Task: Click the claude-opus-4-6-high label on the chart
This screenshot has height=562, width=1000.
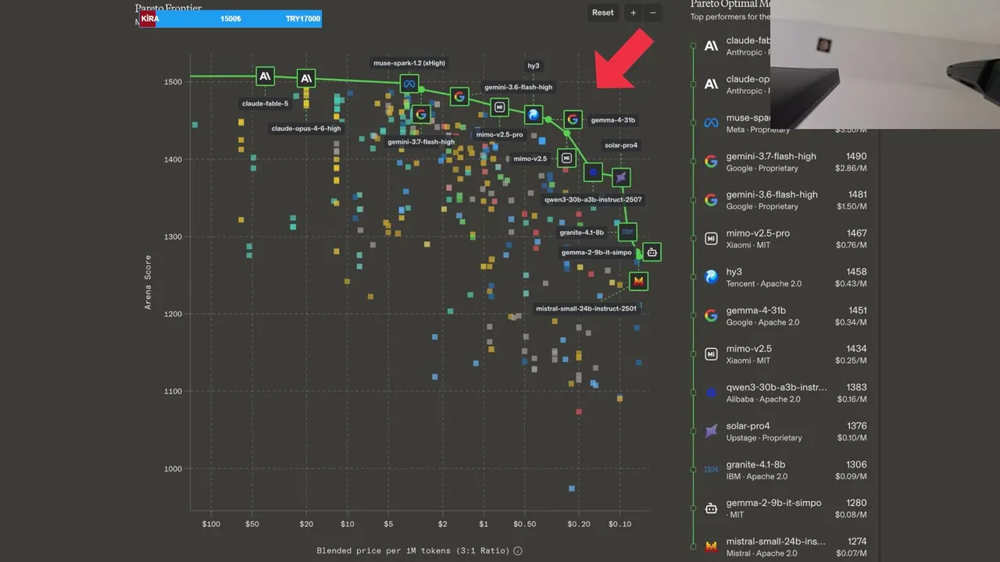Action: pos(306,128)
